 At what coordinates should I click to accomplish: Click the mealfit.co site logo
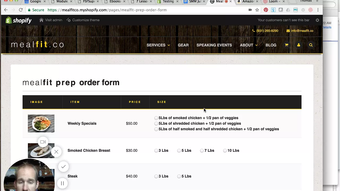(37, 45)
